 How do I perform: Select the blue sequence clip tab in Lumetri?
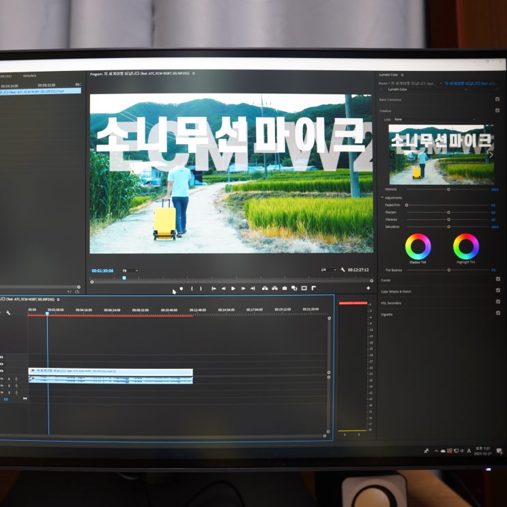[x=471, y=83]
